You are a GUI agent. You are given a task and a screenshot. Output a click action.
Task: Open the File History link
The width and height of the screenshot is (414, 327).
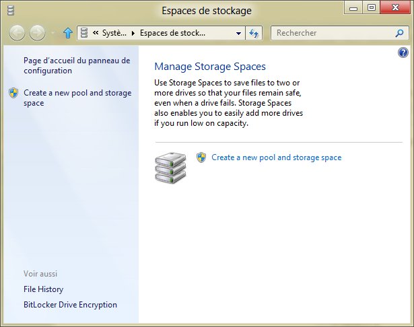tap(43, 289)
